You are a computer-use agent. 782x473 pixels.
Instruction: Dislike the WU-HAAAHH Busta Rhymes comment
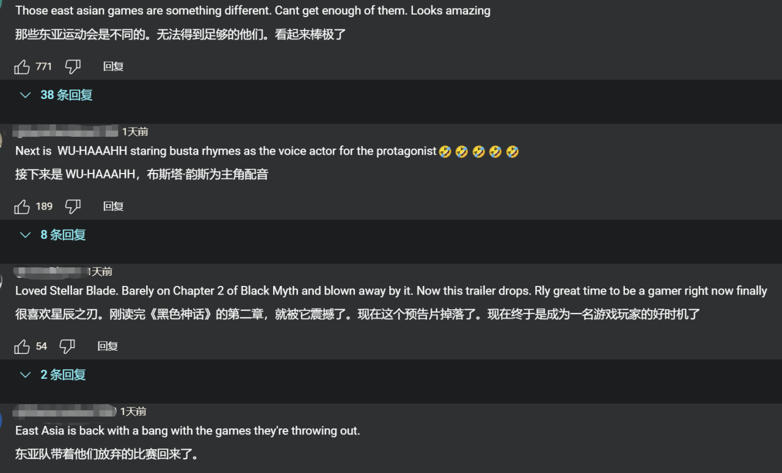pos(73,207)
